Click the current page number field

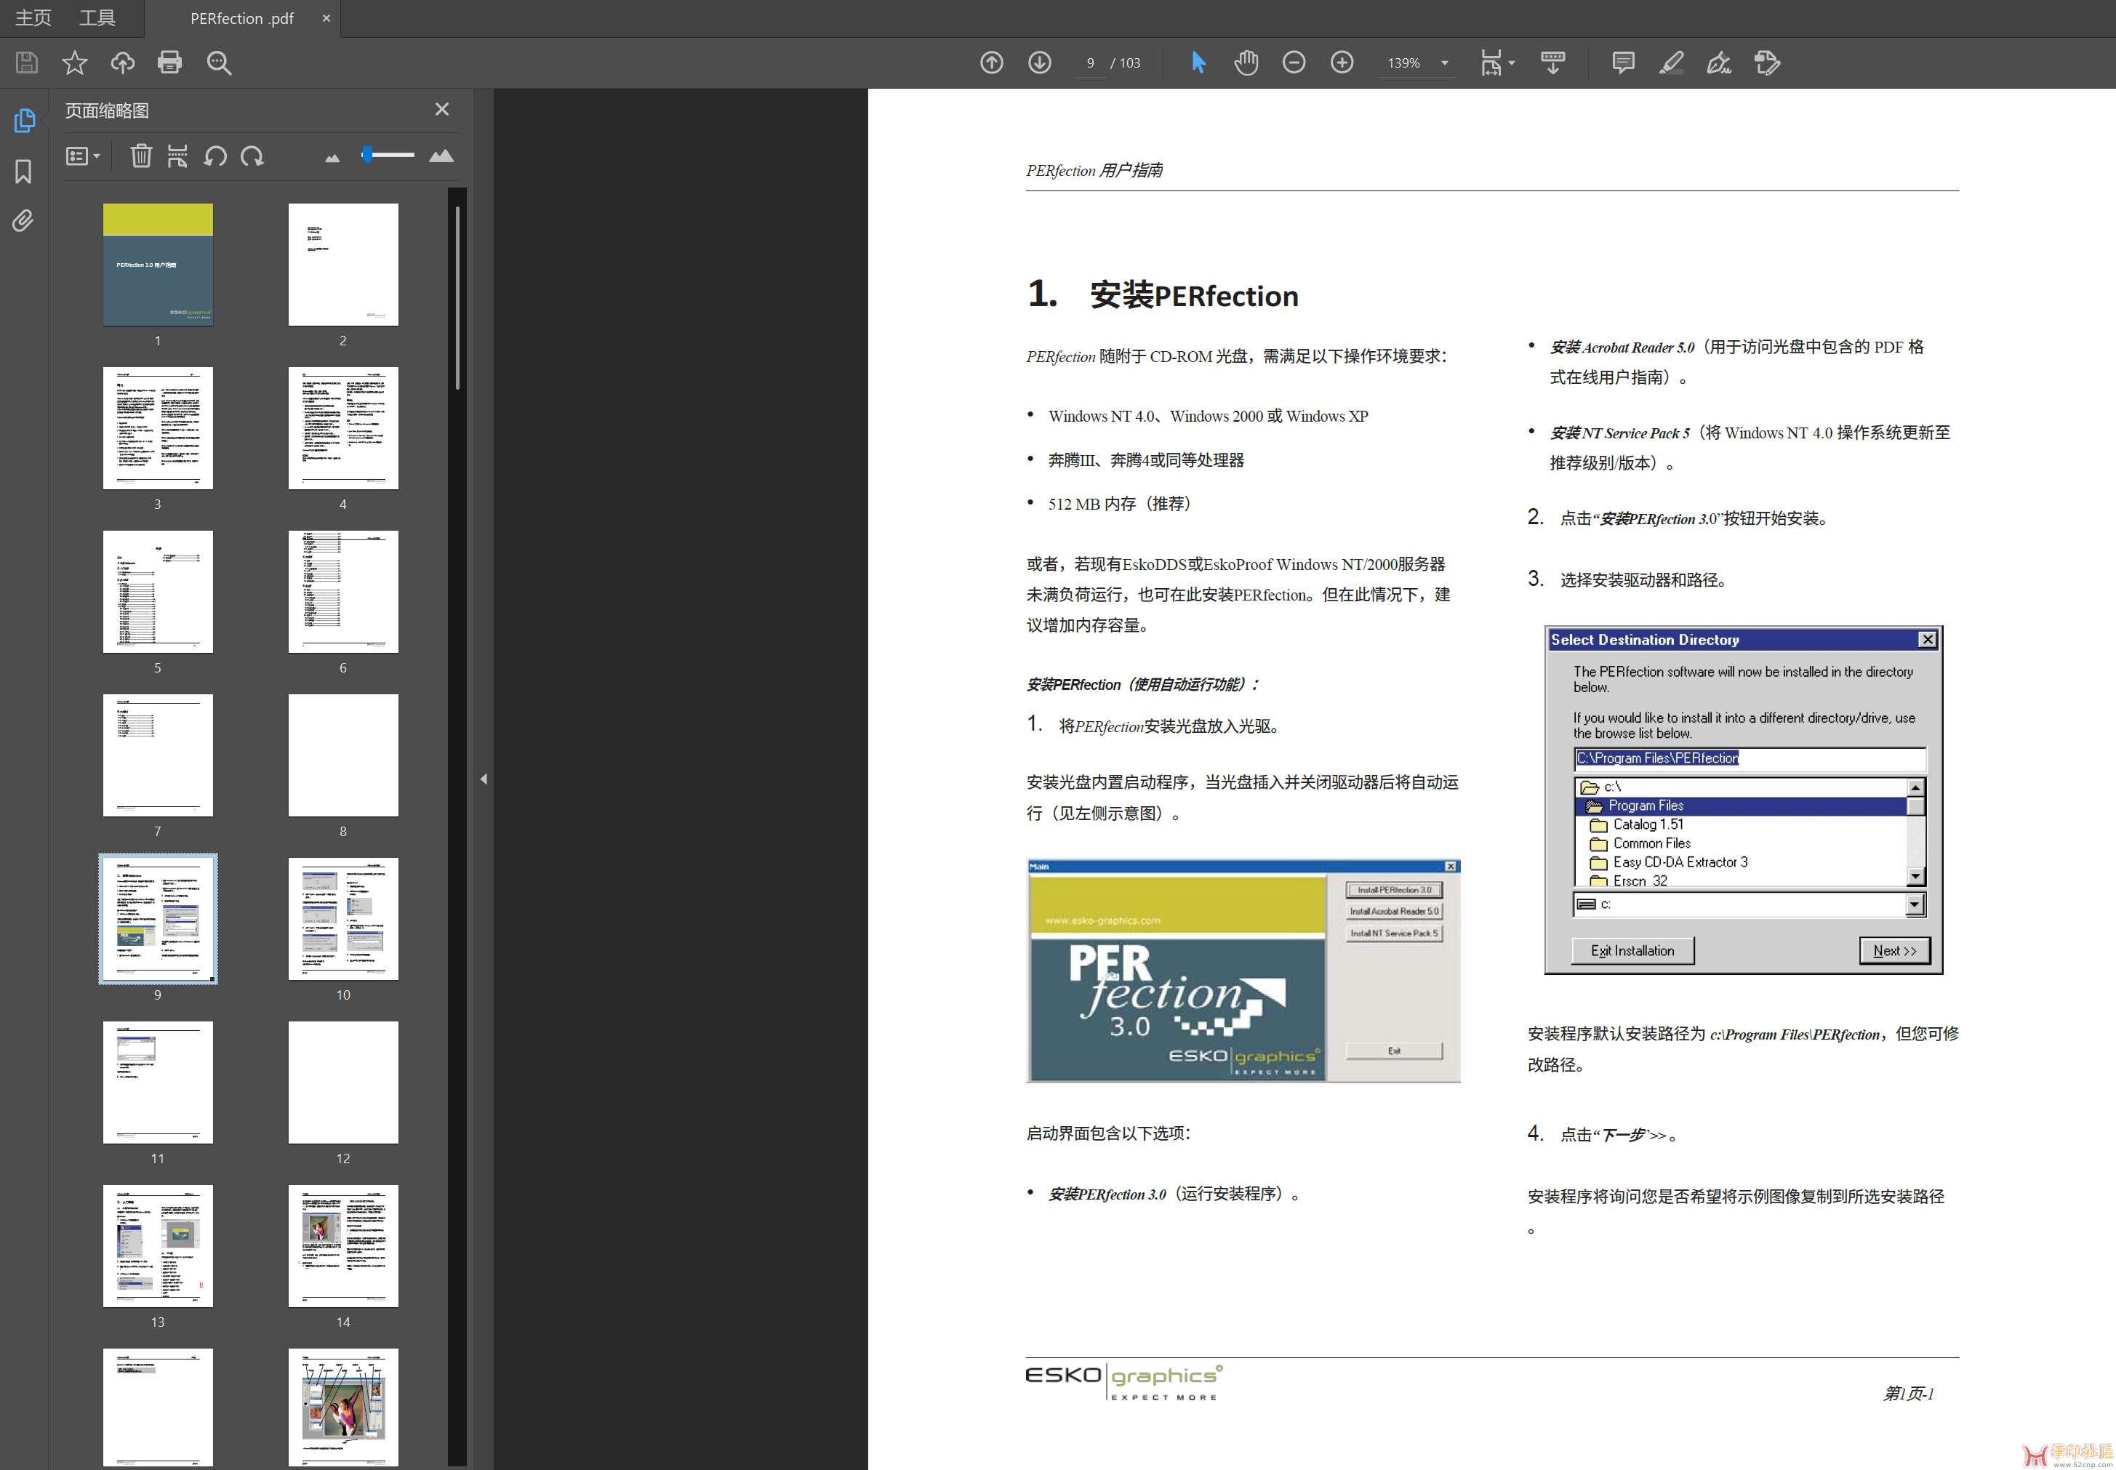click(x=1090, y=63)
